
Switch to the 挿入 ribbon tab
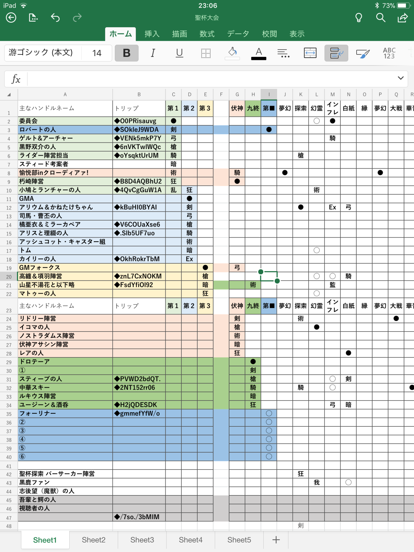(x=152, y=34)
